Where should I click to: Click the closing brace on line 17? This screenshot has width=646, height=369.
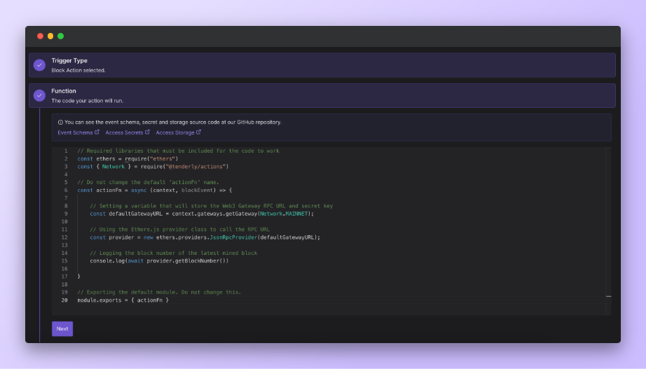(x=78, y=277)
